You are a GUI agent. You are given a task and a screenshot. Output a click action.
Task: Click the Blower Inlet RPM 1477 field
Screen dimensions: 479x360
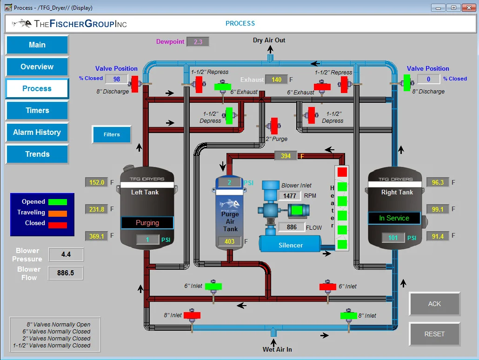290,196
